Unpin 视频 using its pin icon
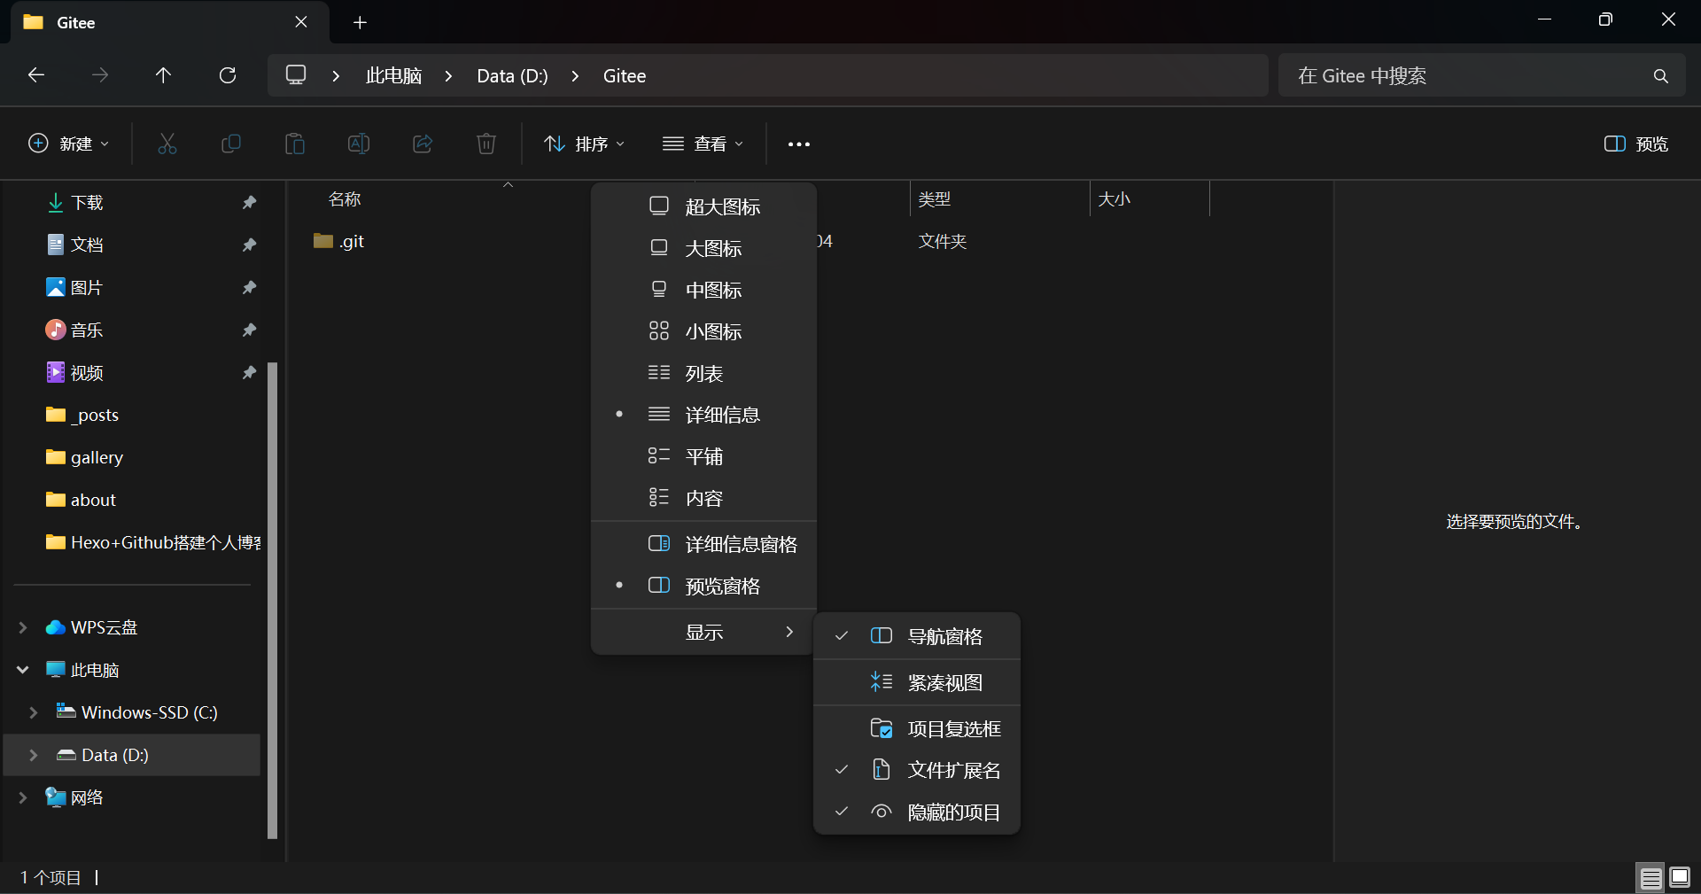 [249, 373]
